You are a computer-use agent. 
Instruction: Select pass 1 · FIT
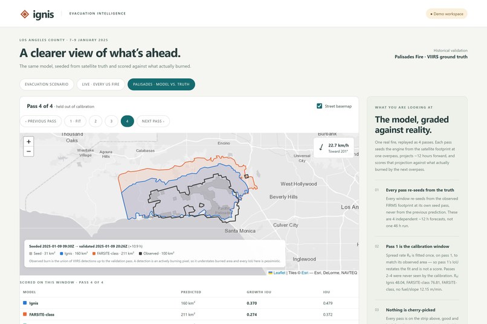pos(75,121)
